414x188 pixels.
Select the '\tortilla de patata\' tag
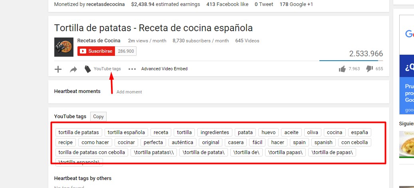(204, 152)
